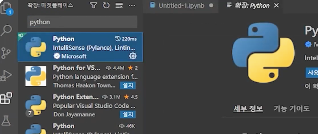
Task: Open the marketplace more actions menu
Action: pyautogui.click(x=132, y=6)
